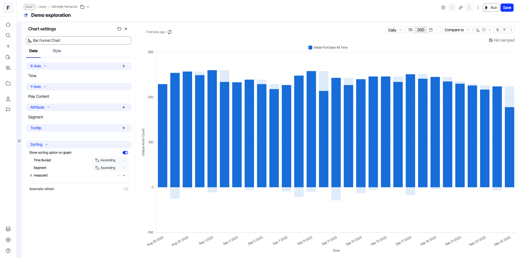Click the database icon in sidebar
Image resolution: width=519 pixels, height=258 pixels.
click(x=8, y=229)
